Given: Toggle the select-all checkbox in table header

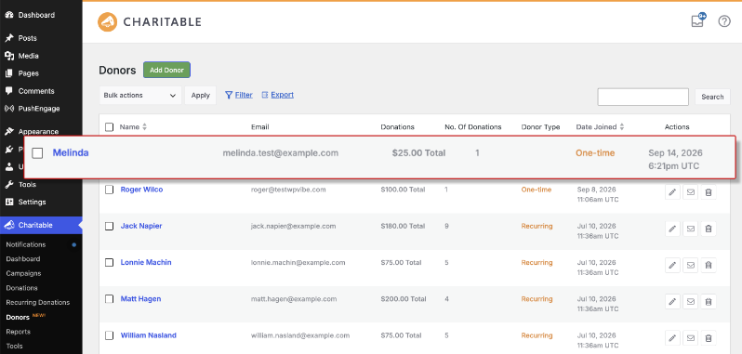Looking at the screenshot, I should point(110,127).
